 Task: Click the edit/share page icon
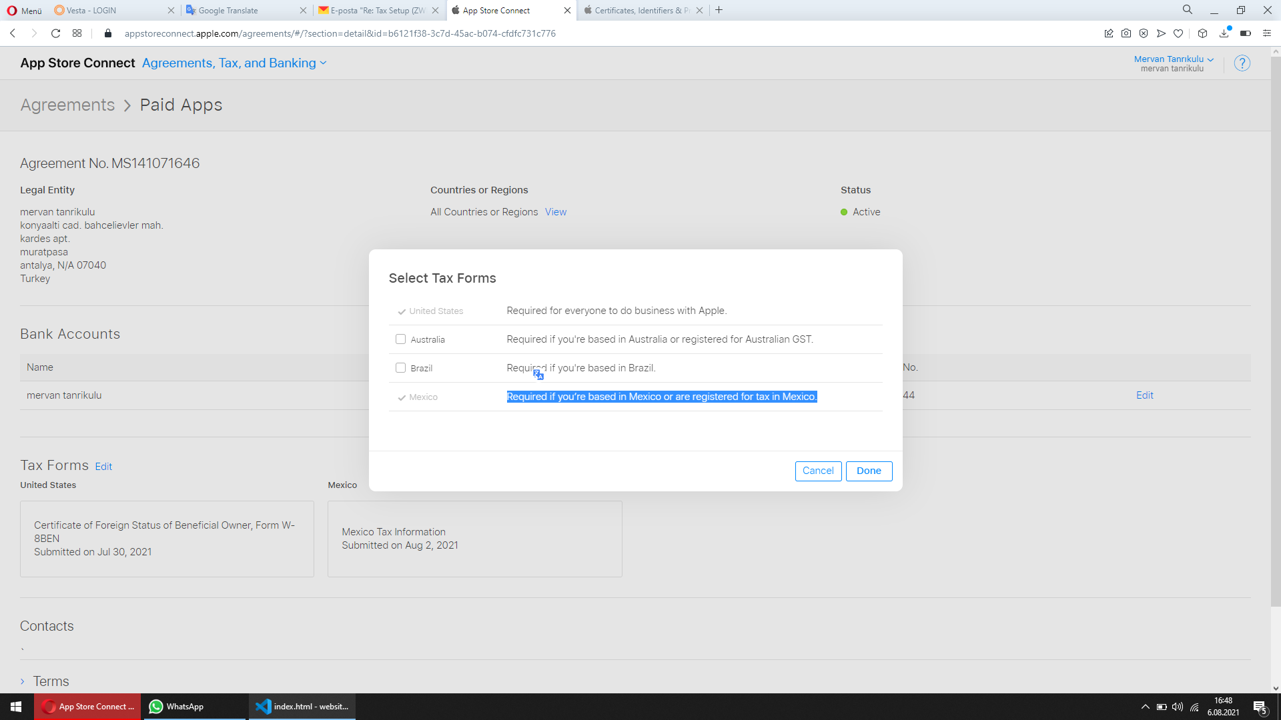(x=1109, y=33)
